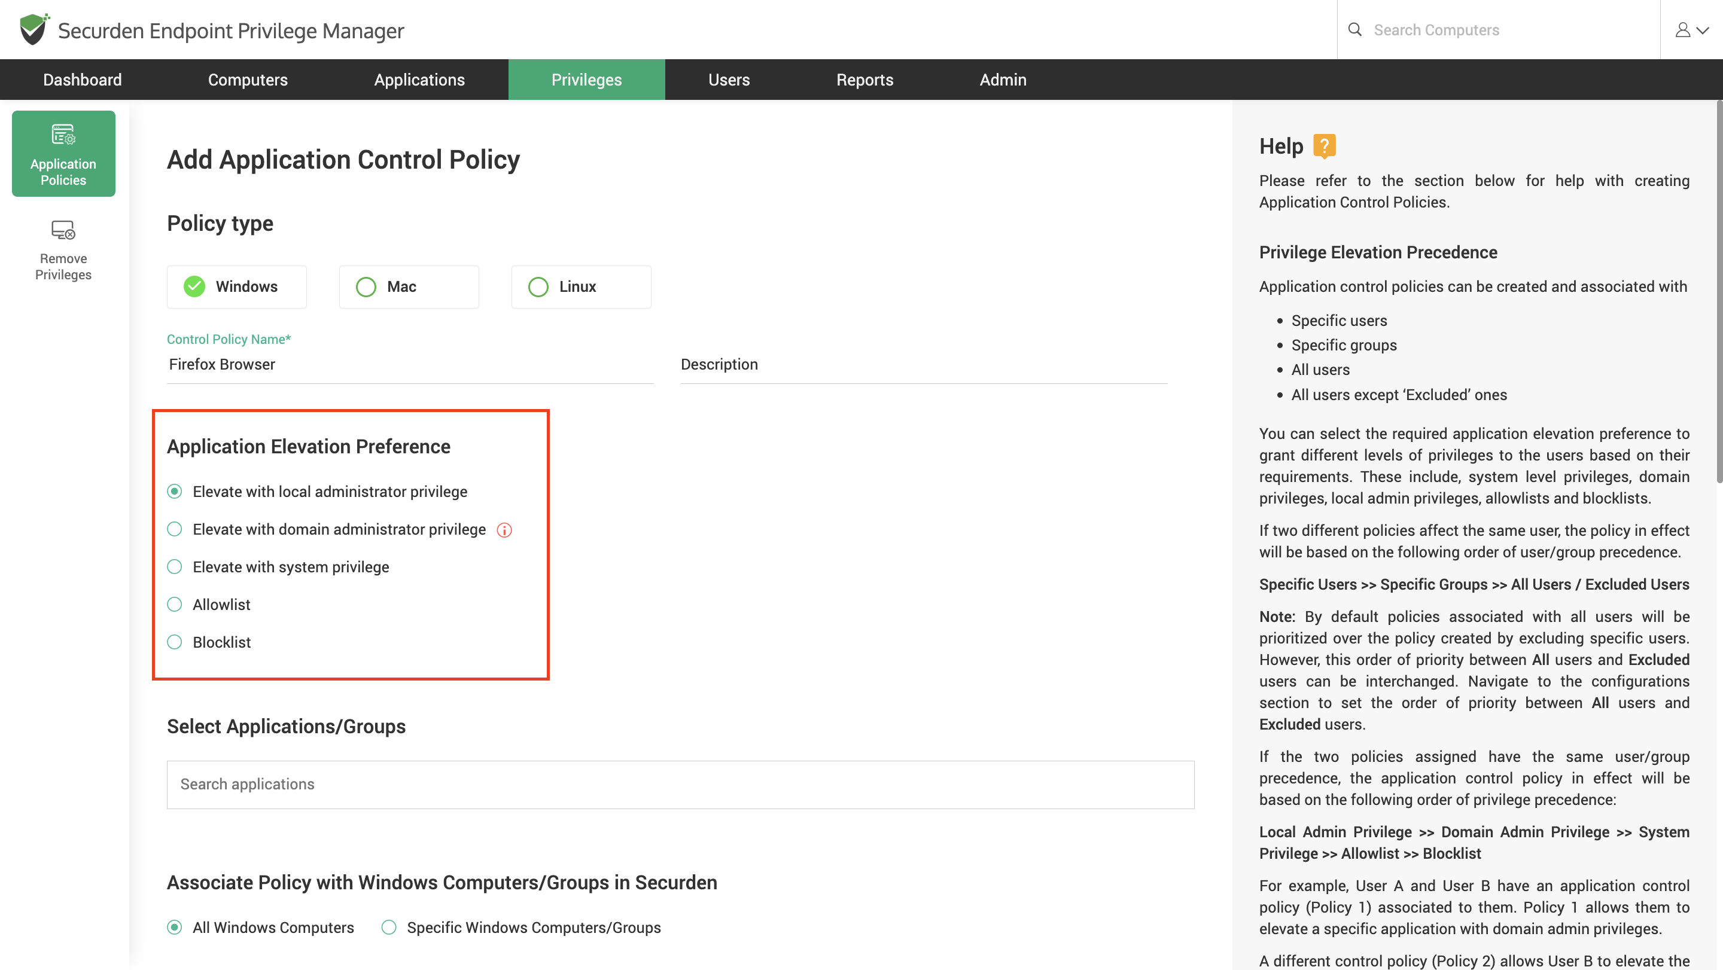
Task: Click 'All users except Excluded ones' text
Action: 1399,395
